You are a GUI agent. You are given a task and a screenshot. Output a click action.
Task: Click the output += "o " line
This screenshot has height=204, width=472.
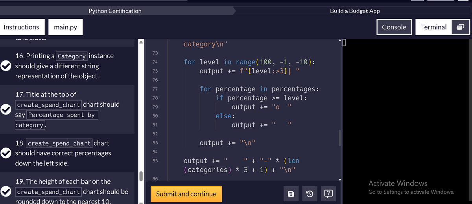[x=262, y=107]
